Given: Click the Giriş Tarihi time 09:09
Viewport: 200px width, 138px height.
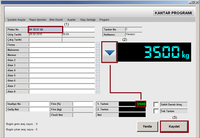Looking at the screenshot, I should click(78, 35).
